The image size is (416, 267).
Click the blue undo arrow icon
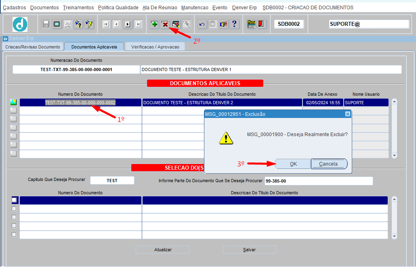202,24
